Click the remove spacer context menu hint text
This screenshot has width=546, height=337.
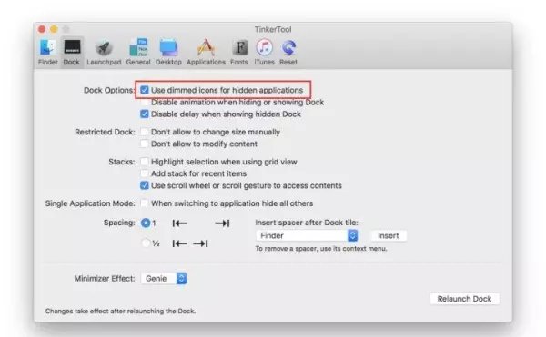(321, 249)
